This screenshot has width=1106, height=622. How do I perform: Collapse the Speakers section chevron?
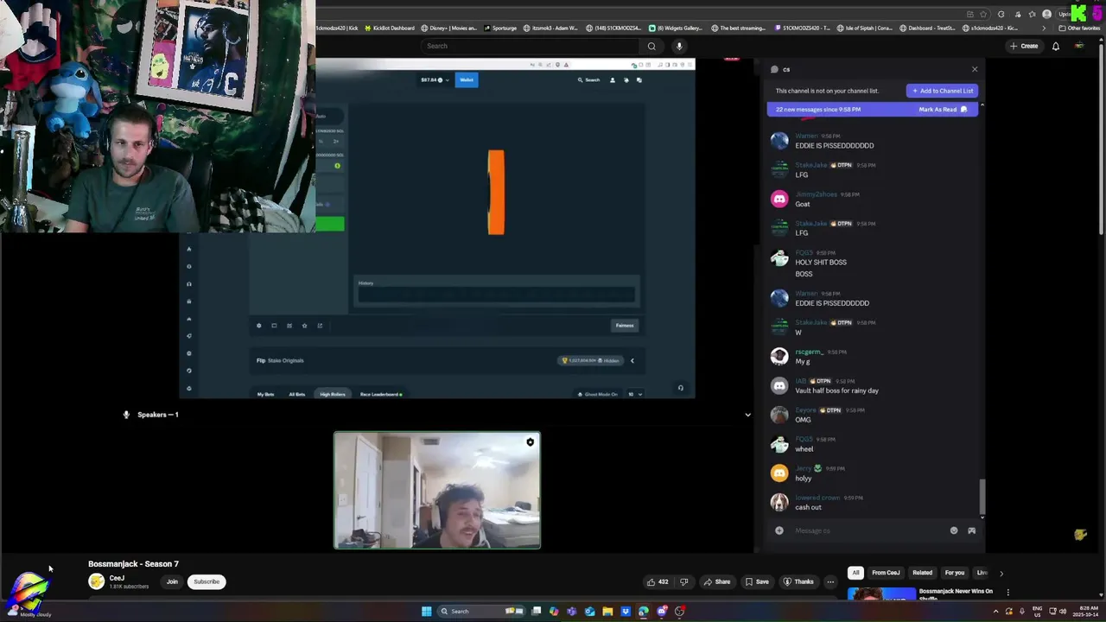click(x=747, y=415)
